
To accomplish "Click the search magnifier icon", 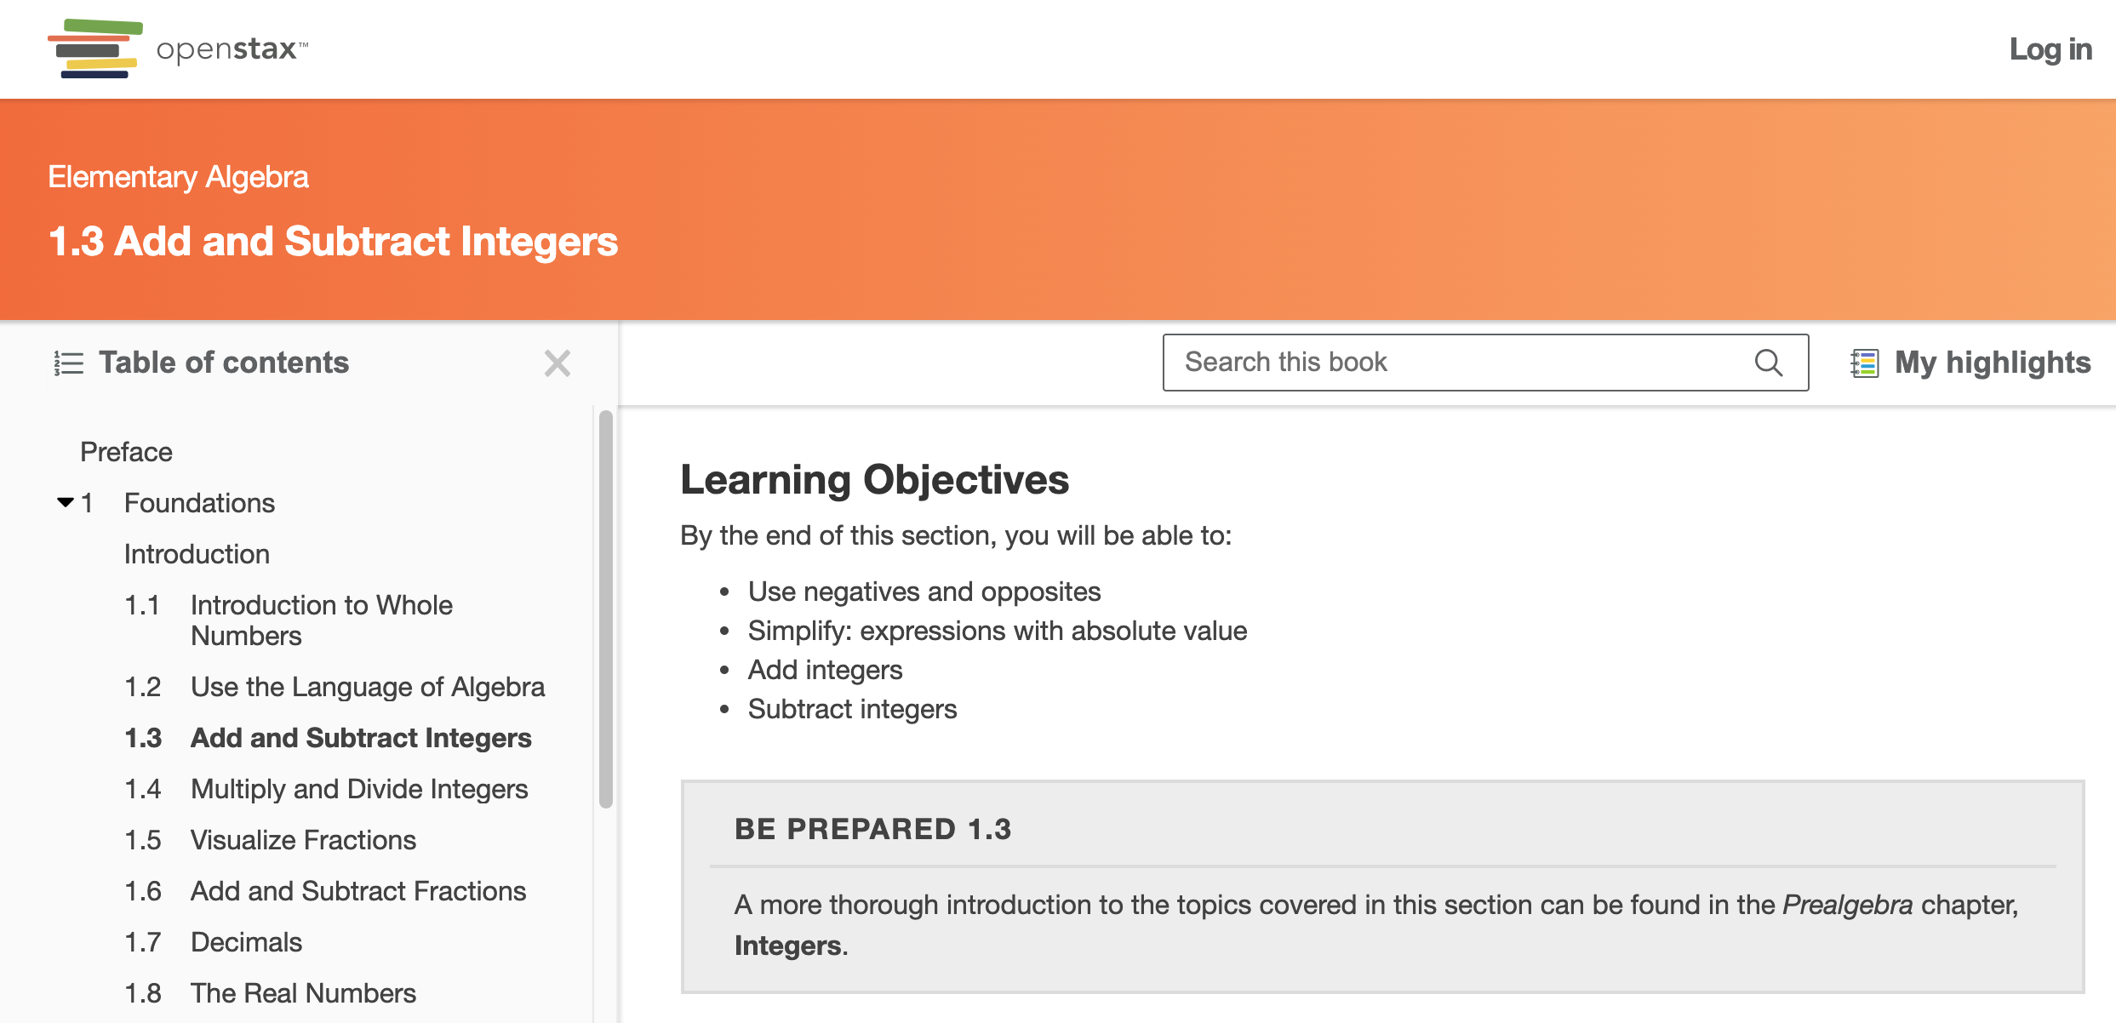I will pos(1768,363).
